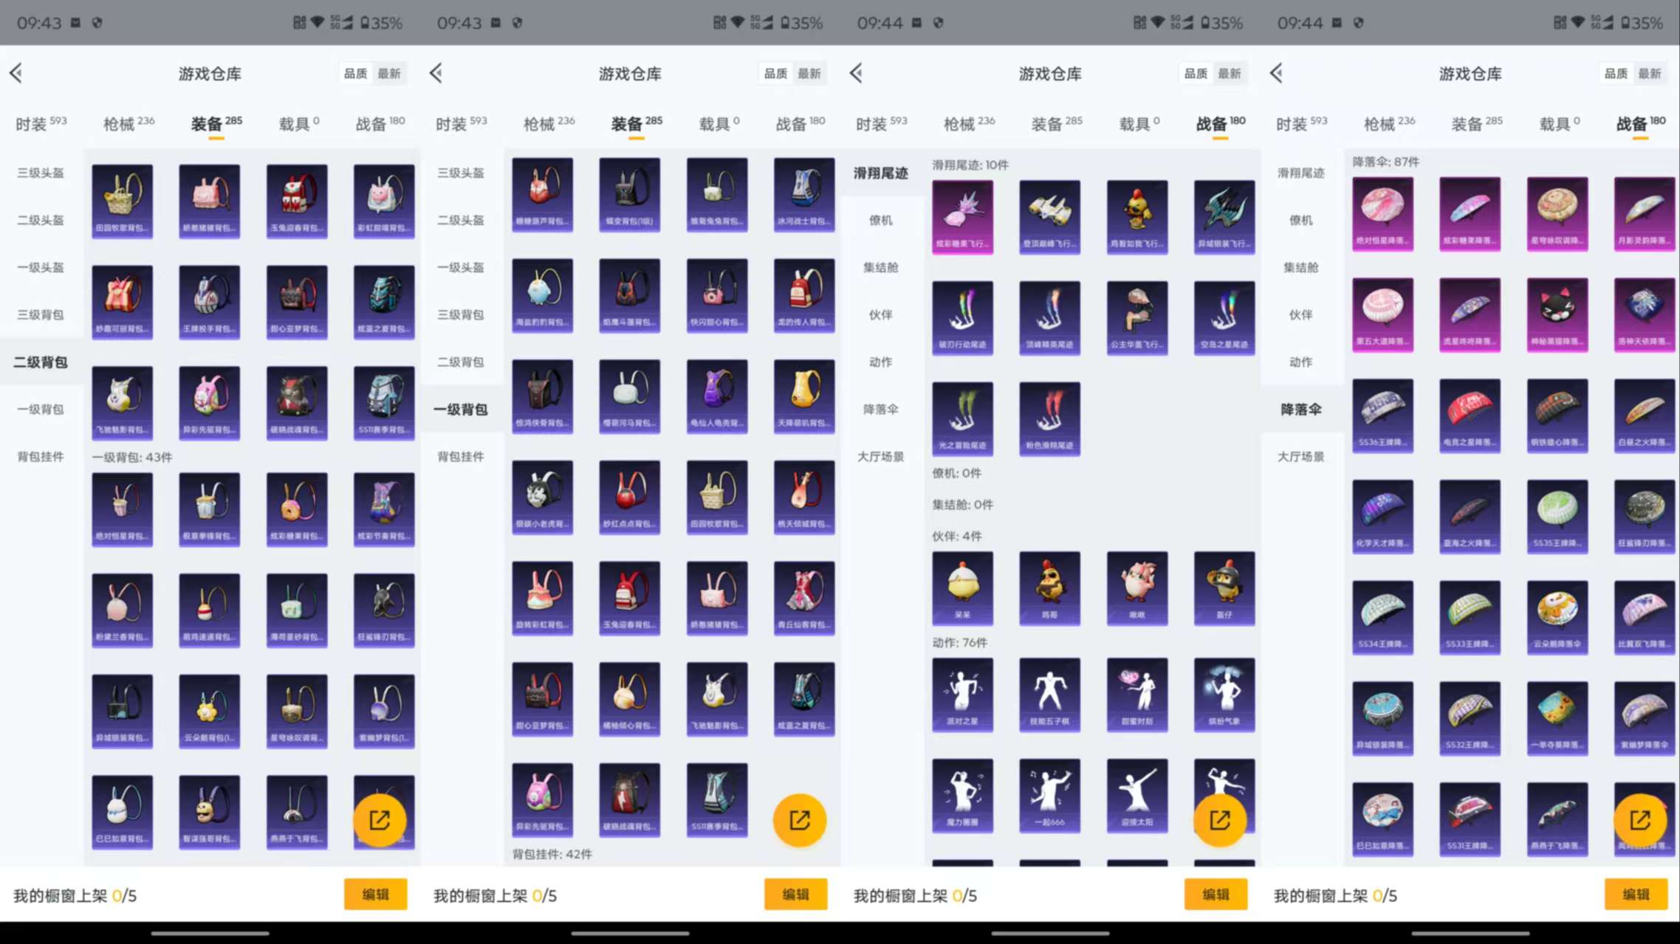
Task: Tap the orange share floating action icon
Action: pos(379,819)
